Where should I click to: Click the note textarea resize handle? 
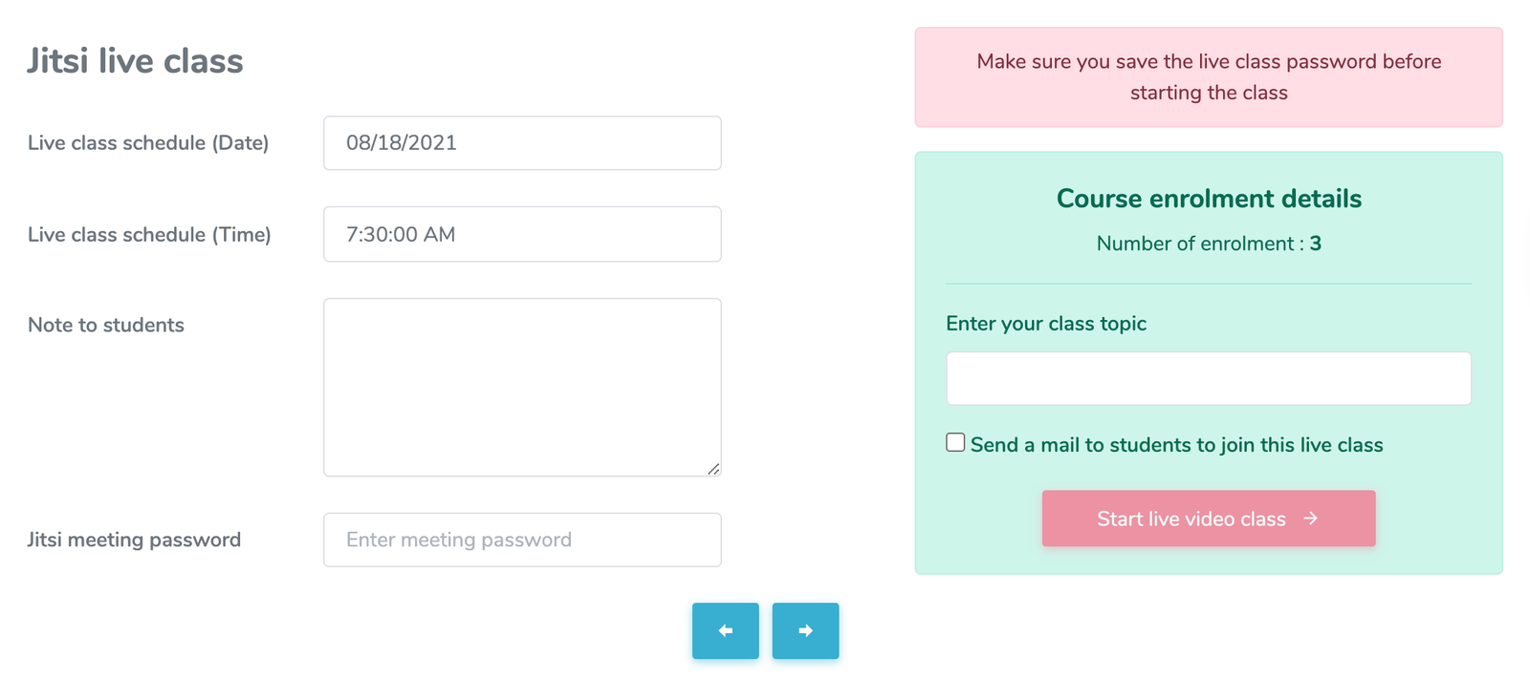coord(713,469)
